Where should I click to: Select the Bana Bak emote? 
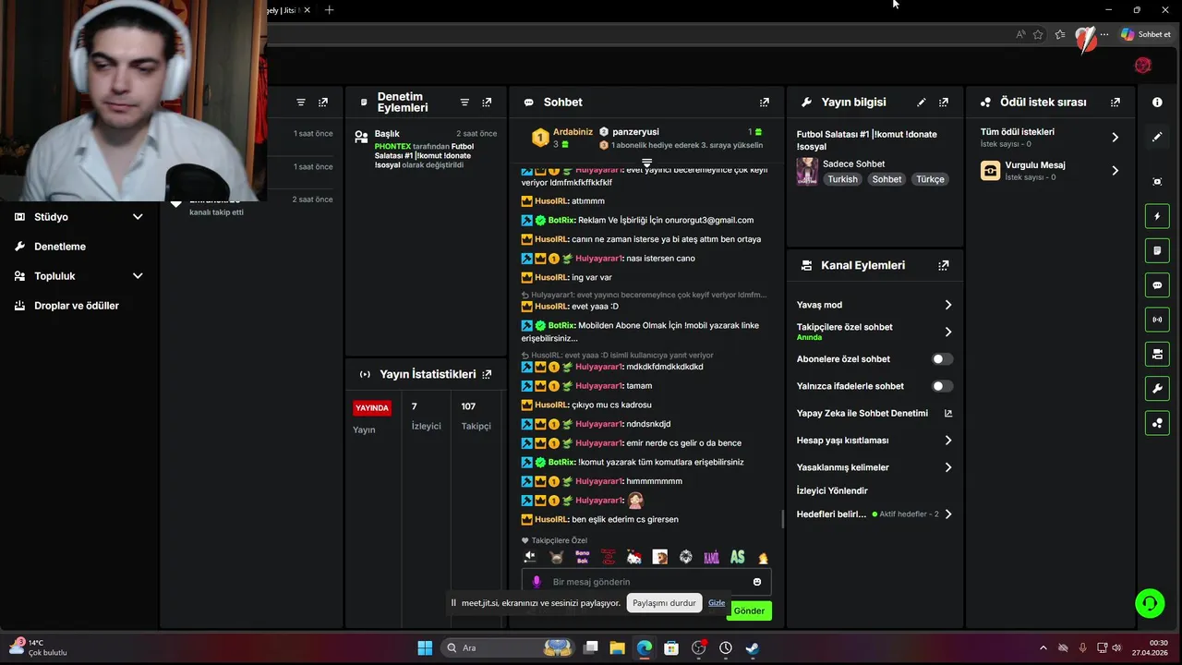pyautogui.click(x=582, y=557)
